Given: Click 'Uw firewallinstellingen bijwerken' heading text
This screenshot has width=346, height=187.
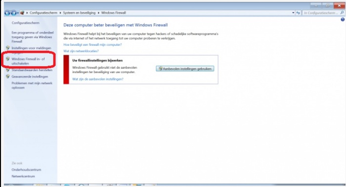Looking at the screenshot, I should (97, 60).
